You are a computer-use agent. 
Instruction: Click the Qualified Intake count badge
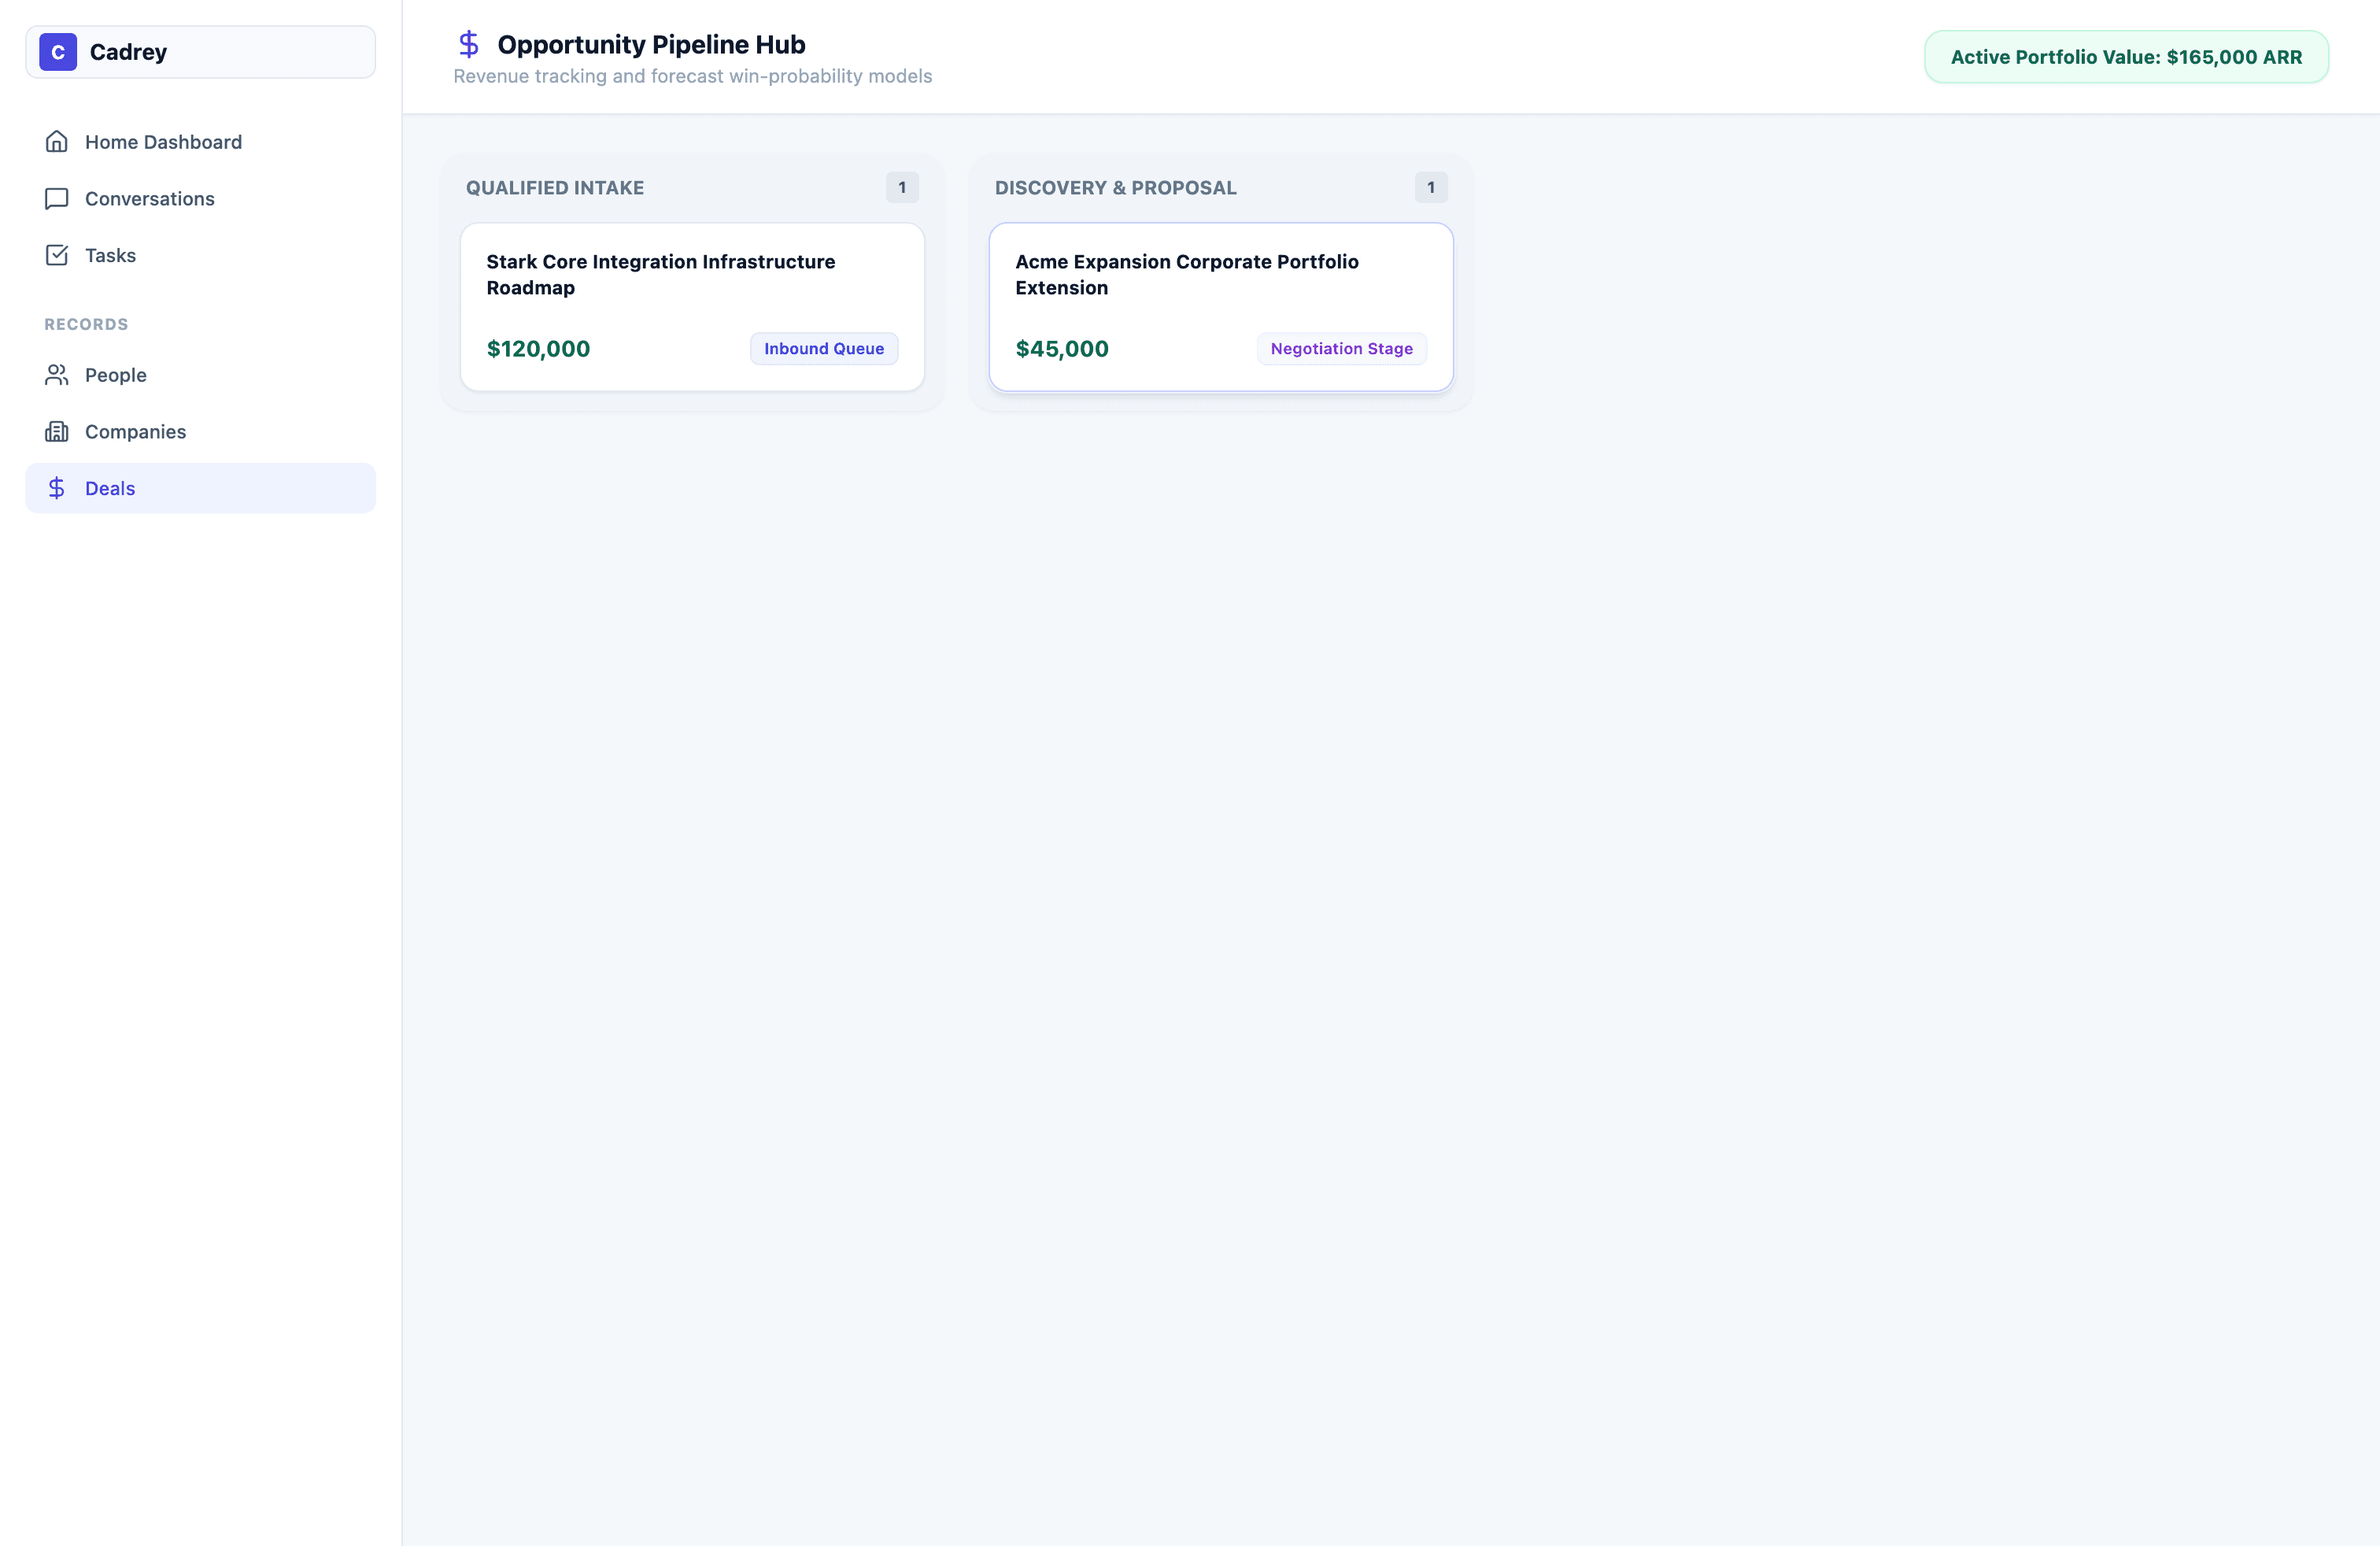(x=902, y=187)
